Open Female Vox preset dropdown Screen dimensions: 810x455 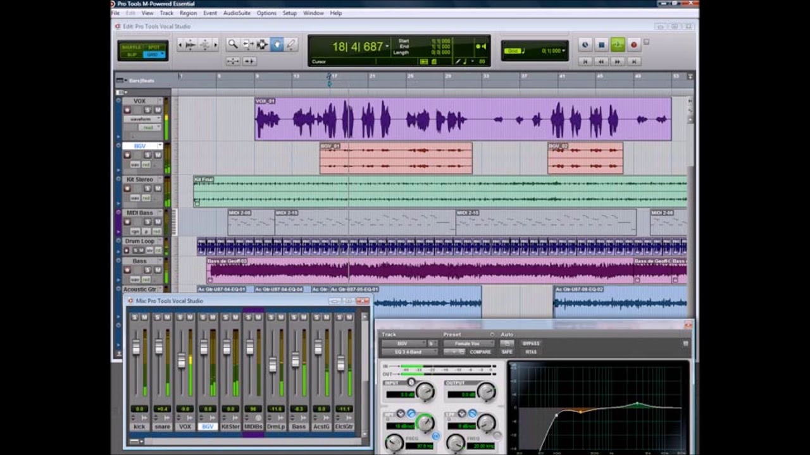pyautogui.click(x=468, y=344)
